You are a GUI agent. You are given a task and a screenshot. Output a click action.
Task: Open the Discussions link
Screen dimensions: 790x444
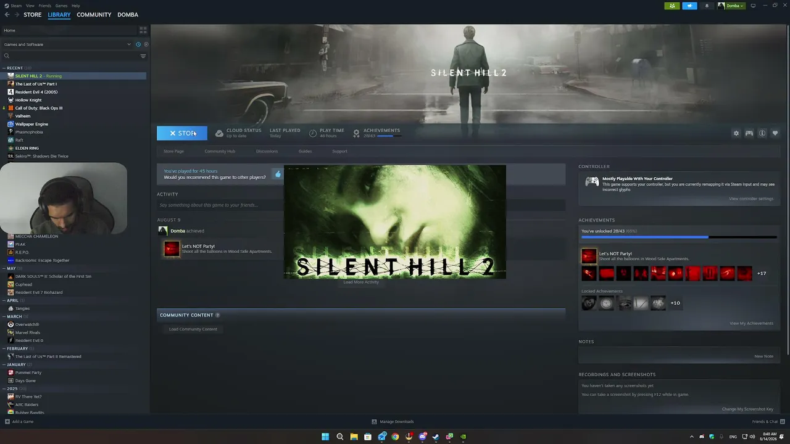click(267, 151)
